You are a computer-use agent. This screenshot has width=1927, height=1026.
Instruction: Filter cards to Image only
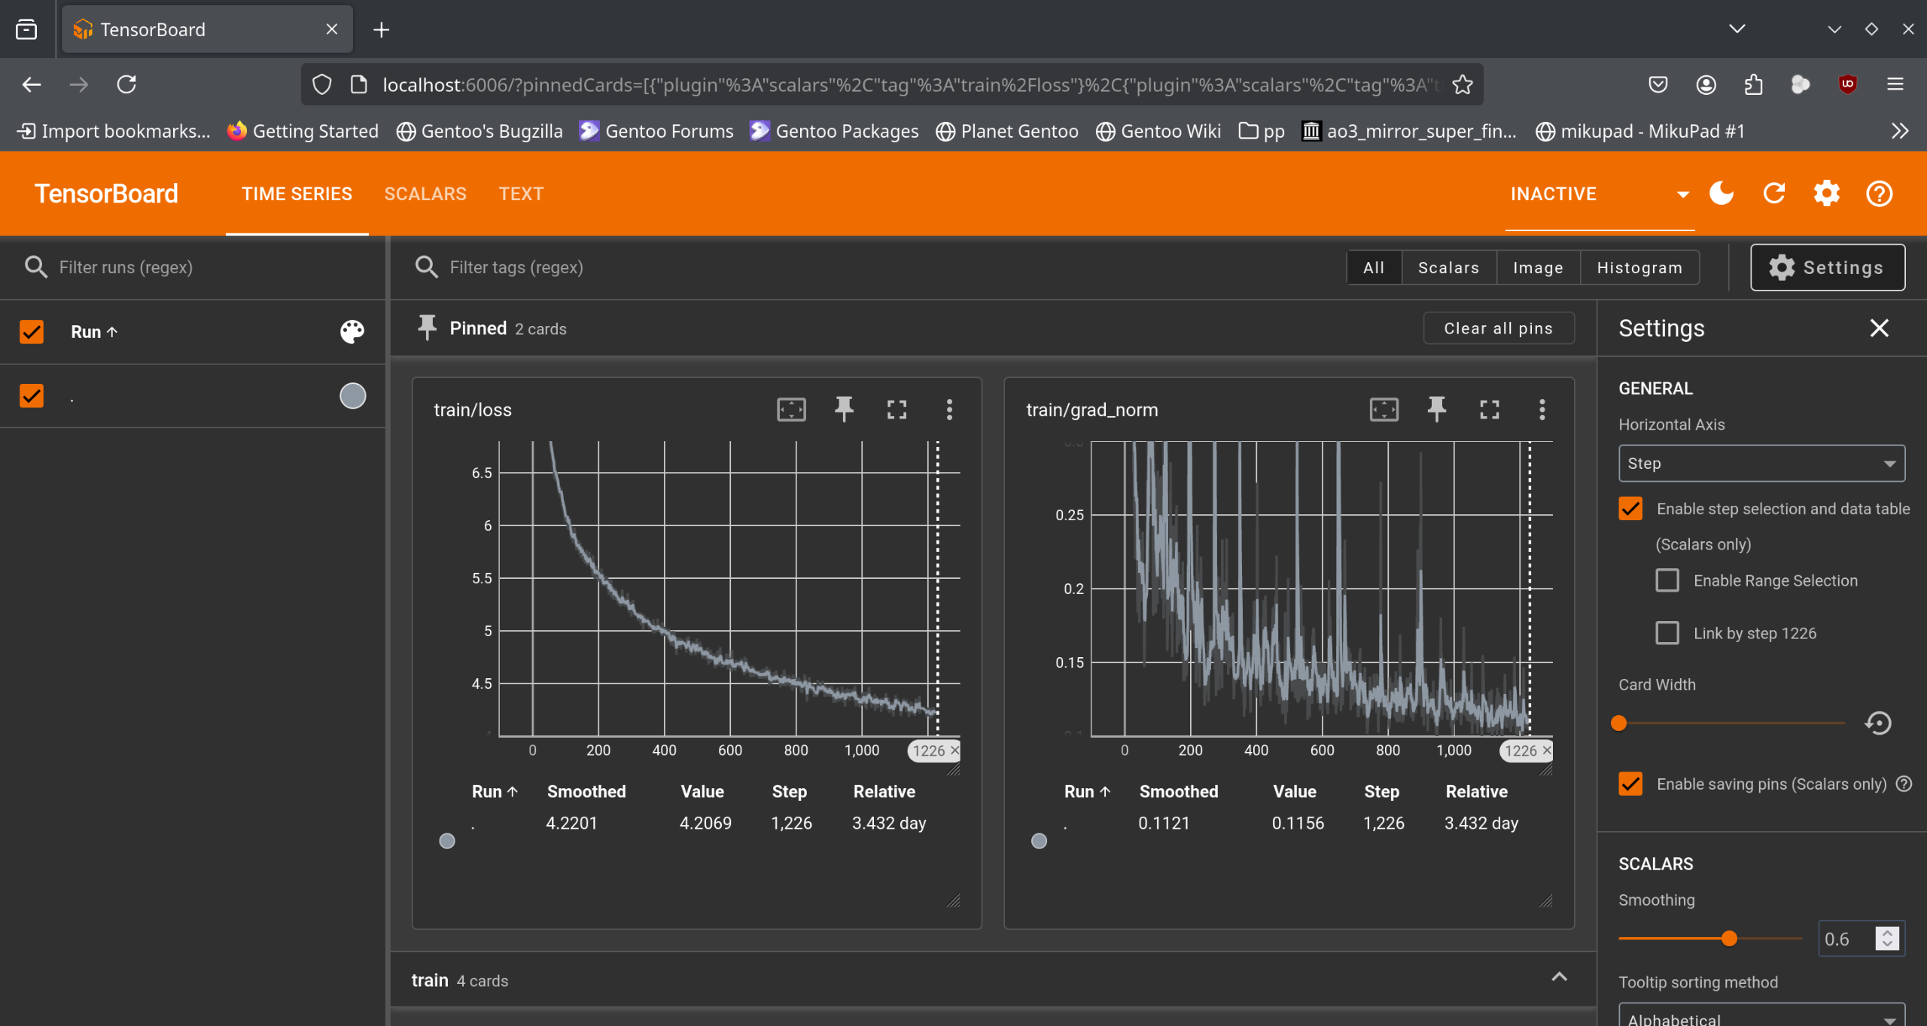[1538, 267]
